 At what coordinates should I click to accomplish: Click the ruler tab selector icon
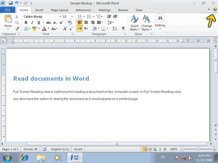[3, 41]
